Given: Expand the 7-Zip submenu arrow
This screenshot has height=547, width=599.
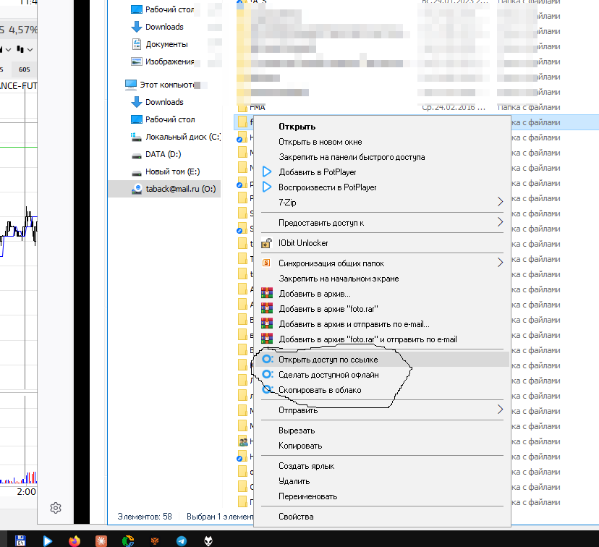Looking at the screenshot, I should [x=500, y=202].
